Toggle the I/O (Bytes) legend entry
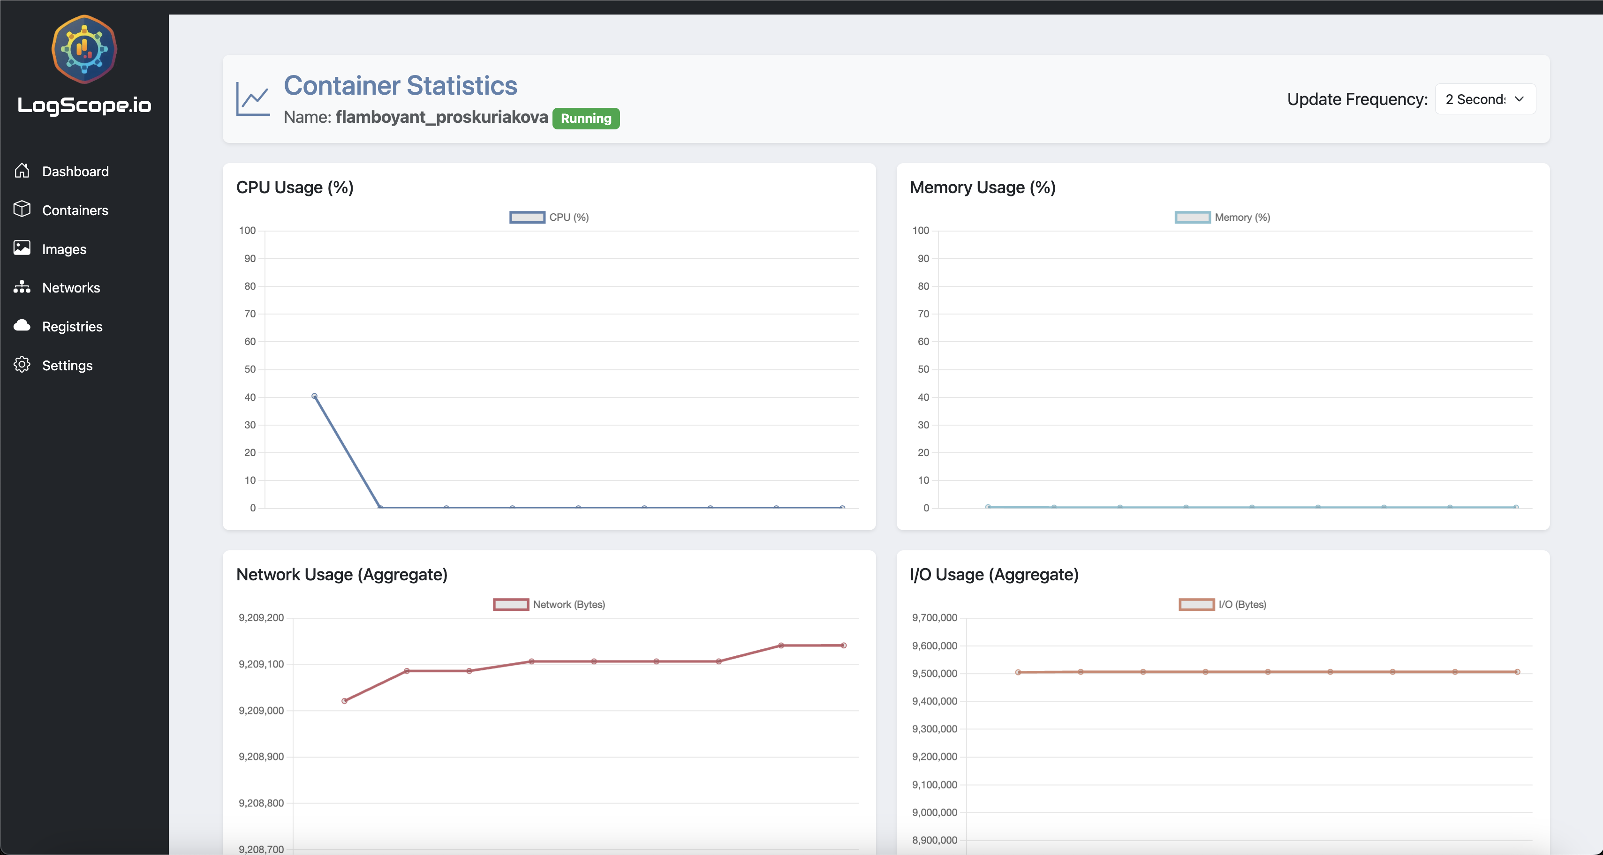Screen dimensions: 1603x855 (x=1222, y=604)
